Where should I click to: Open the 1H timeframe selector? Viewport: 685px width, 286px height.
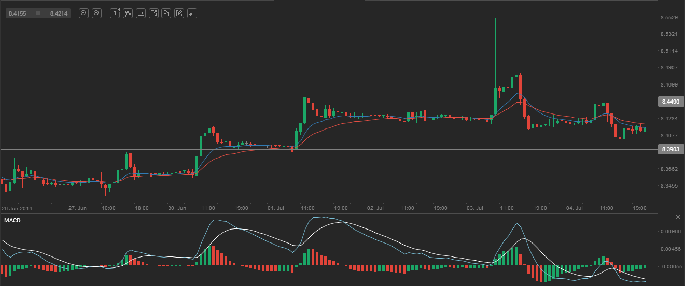coord(115,13)
